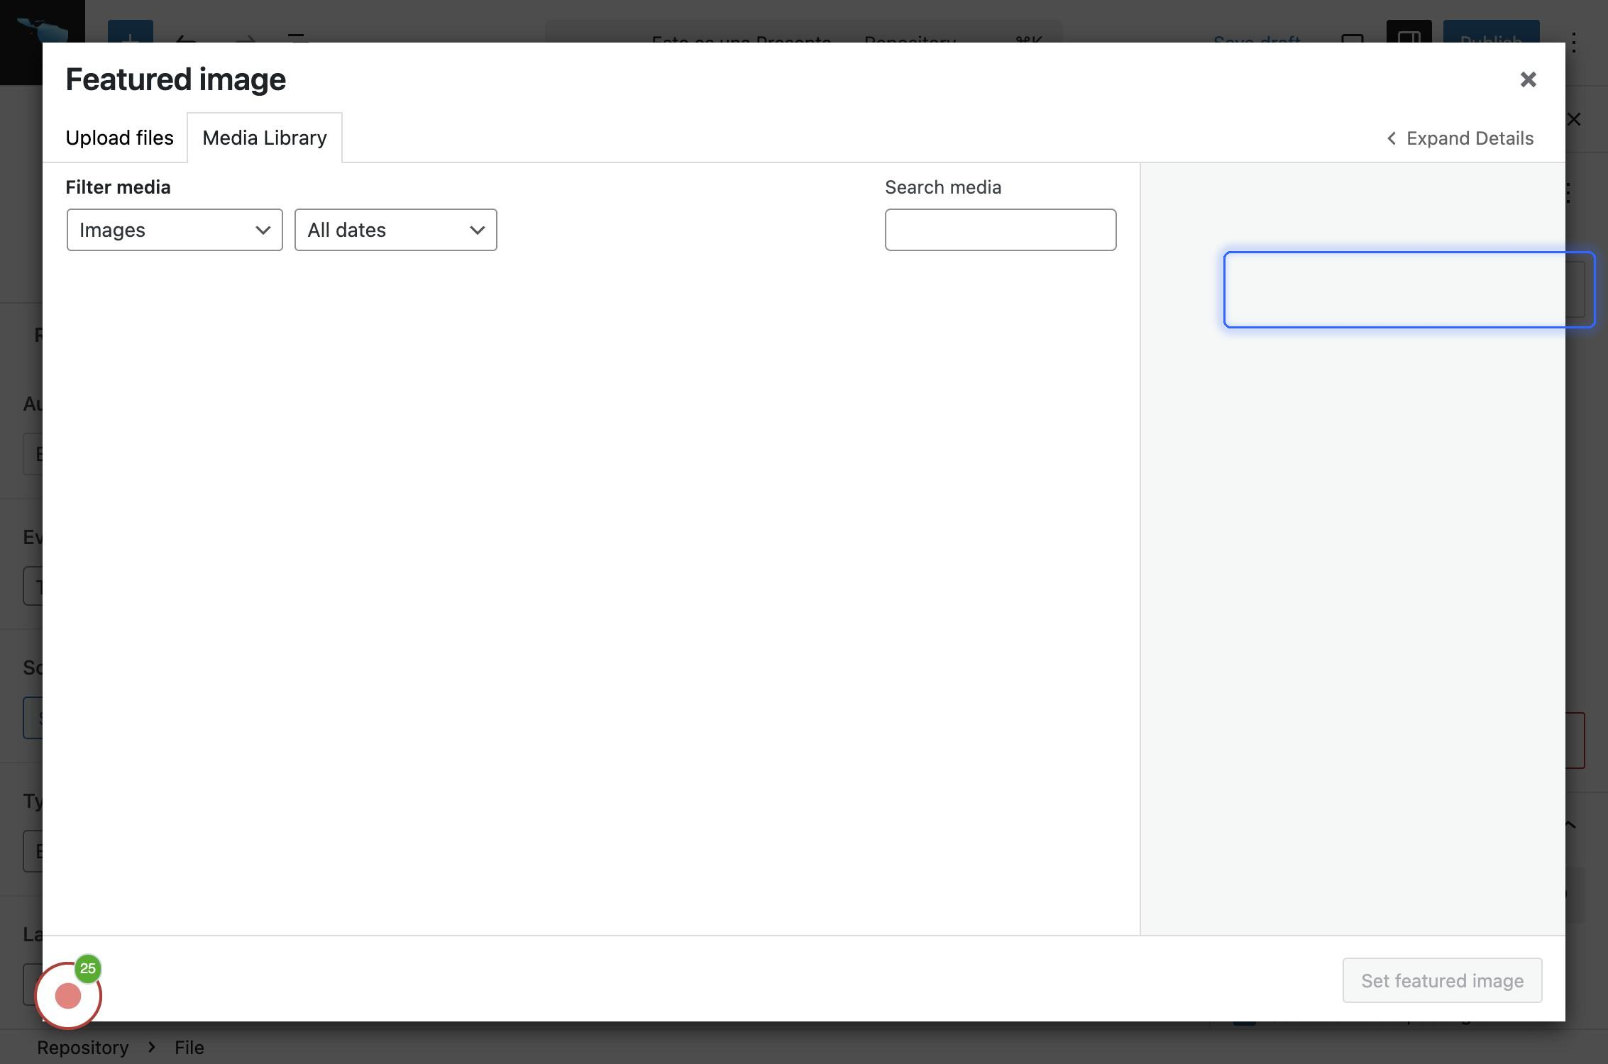1608x1064 pixels.
Task: Click the chevron beside Expand Details
Action: point(1391,138)
